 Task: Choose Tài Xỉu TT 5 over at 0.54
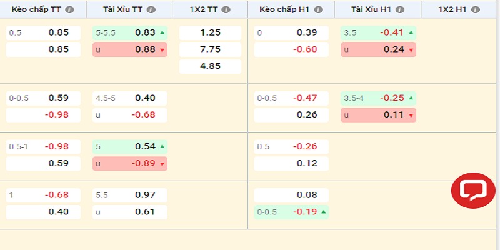pos(130,147)
